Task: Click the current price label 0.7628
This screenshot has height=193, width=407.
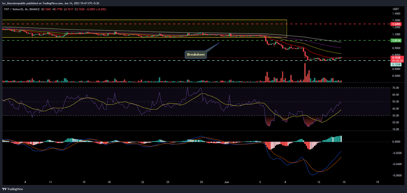Action: point(396,58)
